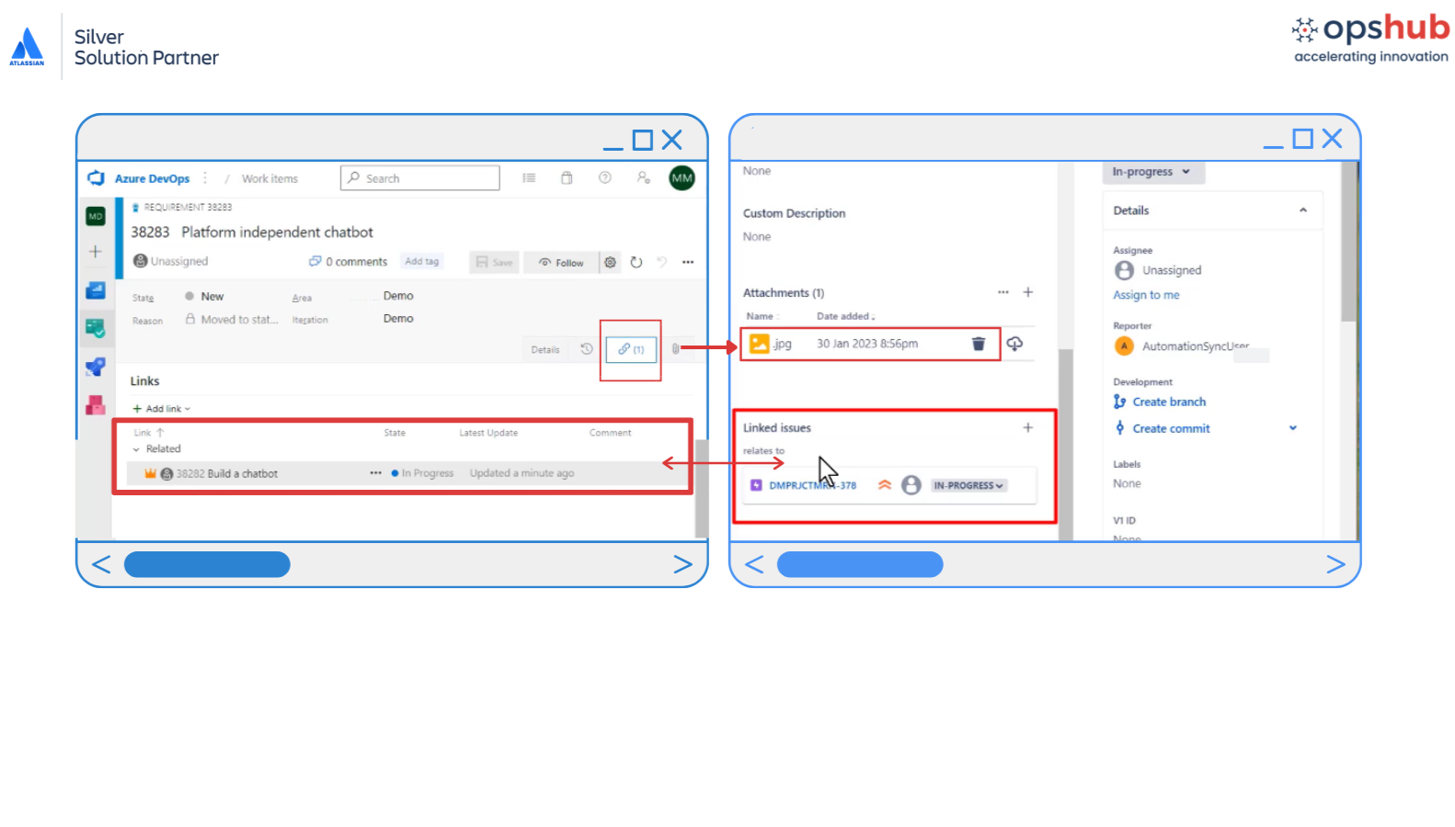
Task: Open the Overview icon in the DevOps sidebar
Action: 96,291
